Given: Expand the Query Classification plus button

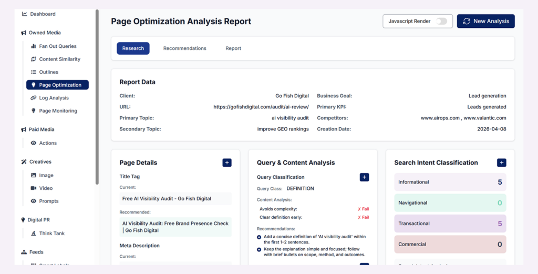Looking at the screenshot, I should coord(364,177).
